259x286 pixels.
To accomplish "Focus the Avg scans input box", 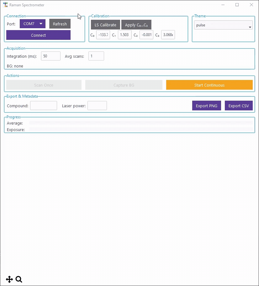I will click(x=96, y=56).
